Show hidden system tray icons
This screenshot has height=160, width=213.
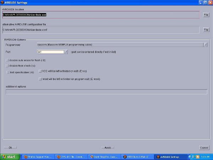pyautogui.click(x=190, y=157)
